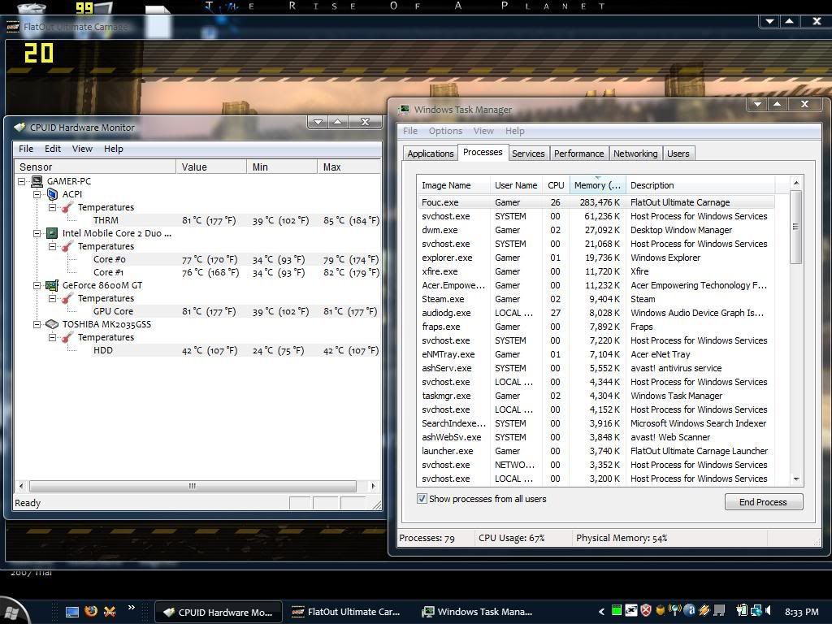832x624 pixels.
Task: Select the Steam.exe process row
Action: [596, 299]
